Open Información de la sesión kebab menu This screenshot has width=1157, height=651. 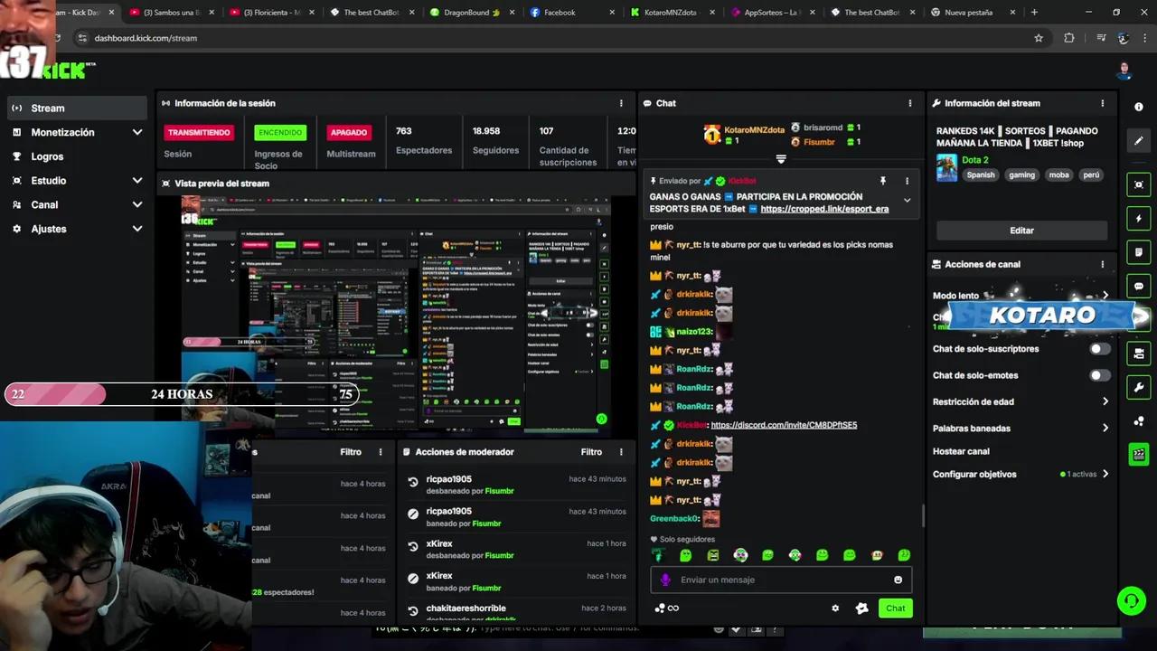(x=620, y=103)
